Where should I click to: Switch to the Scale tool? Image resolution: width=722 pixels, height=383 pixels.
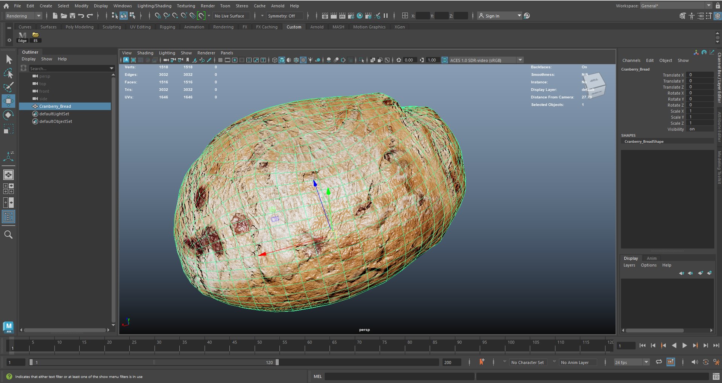[8, 129]
